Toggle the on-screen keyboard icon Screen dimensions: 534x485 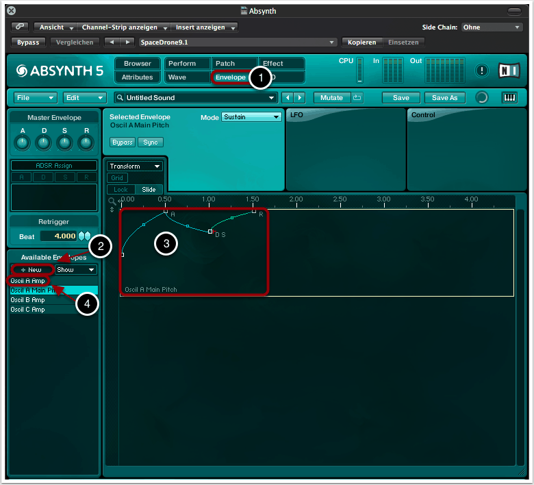click(x=510, y=97)
